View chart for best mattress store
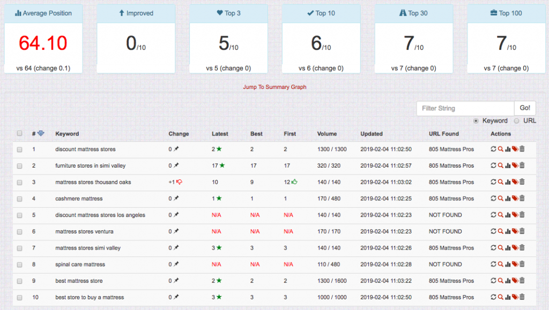 pos(508,281)
